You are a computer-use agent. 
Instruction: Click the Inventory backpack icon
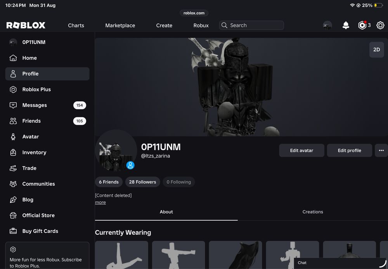pos(13,152)
